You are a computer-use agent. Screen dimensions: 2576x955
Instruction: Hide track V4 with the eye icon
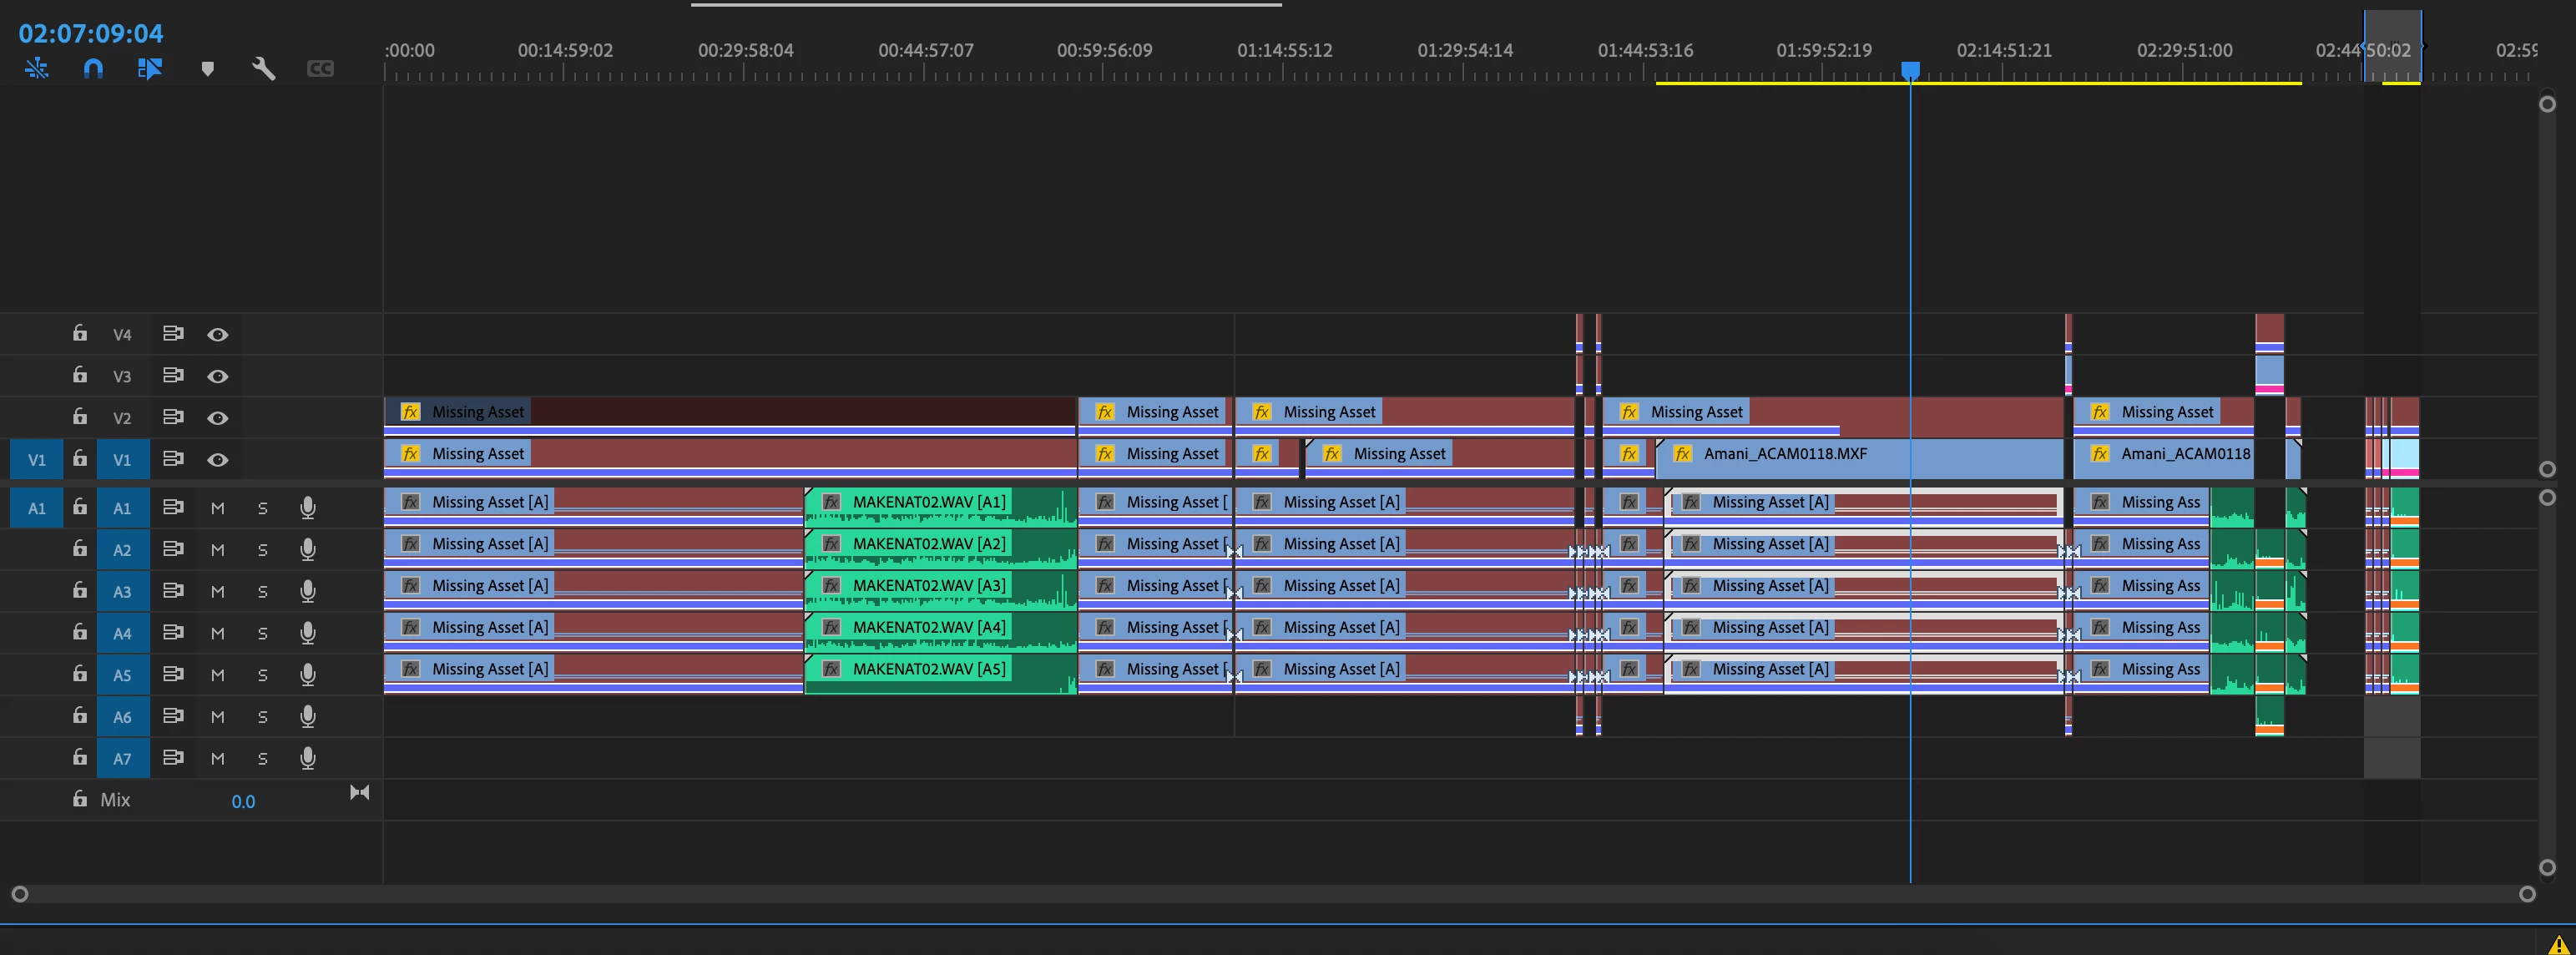pyautogui.click(x=217, y=334)
